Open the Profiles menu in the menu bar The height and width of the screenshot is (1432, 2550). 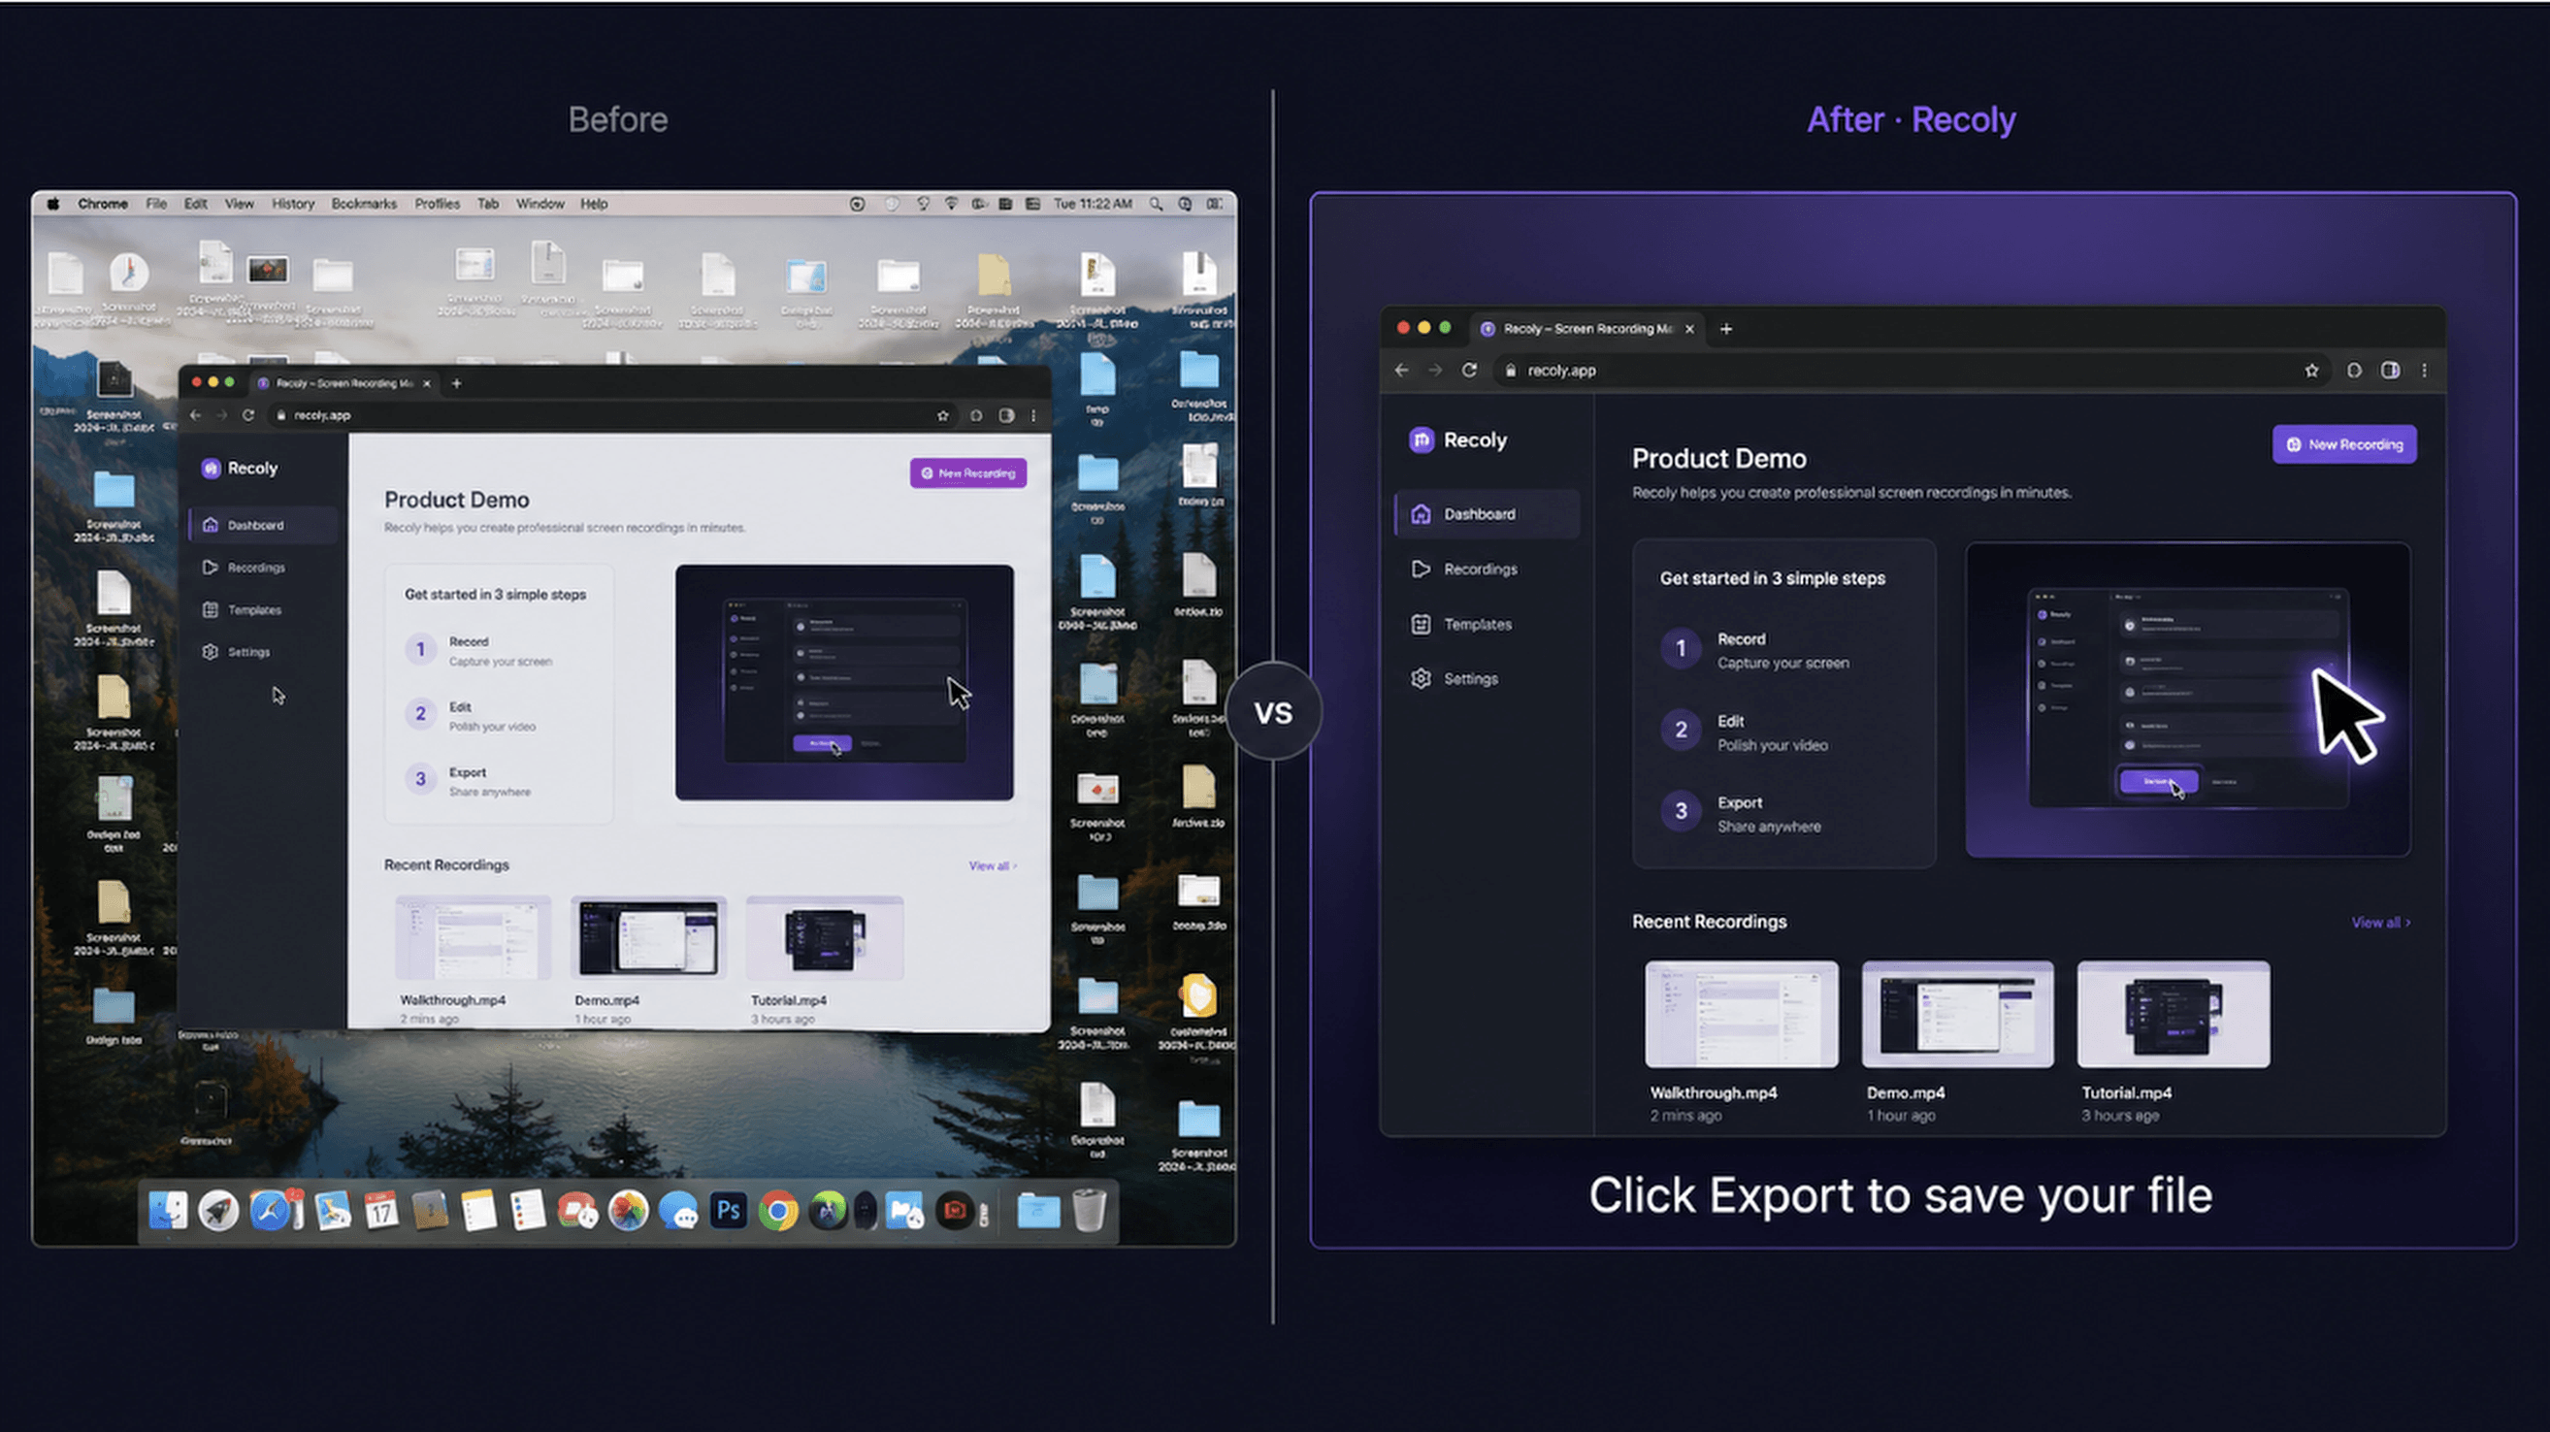pos(438,204)
